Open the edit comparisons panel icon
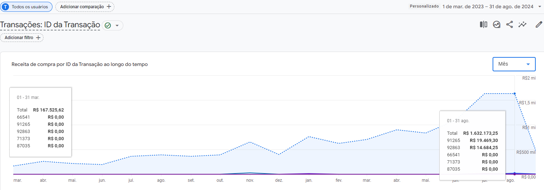544x190 pixels. pyautogui.click(x=483, y=24)
